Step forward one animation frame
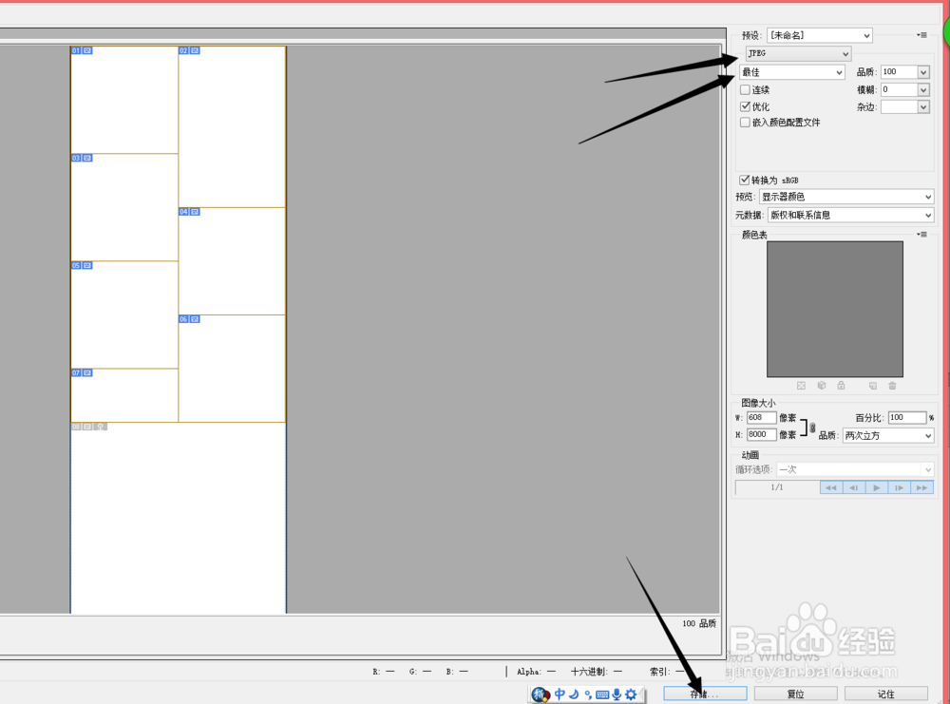 pos(899,487)
